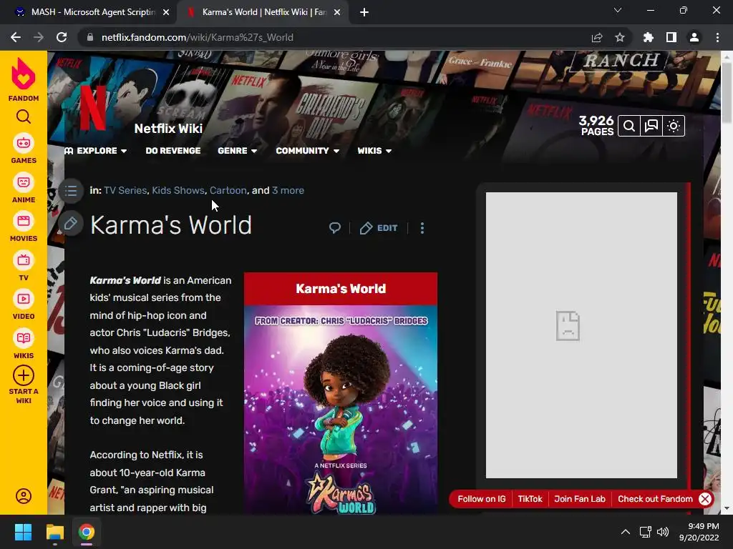Open the Do Revenge nav item

point(173,151)
